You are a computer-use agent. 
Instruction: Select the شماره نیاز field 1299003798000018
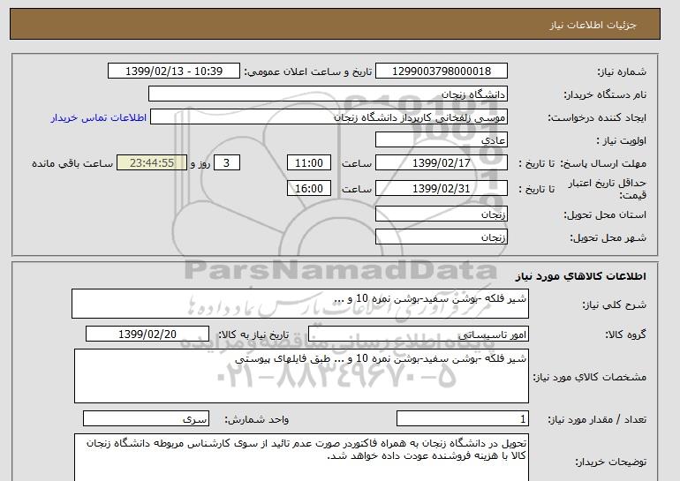pyautogui.click(x=441, y=71)
